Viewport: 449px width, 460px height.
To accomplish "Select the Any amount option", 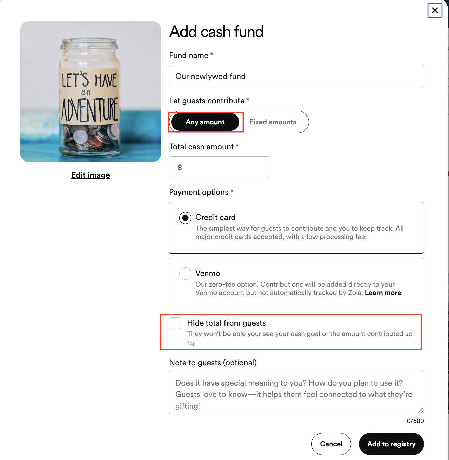I will 205,122.
